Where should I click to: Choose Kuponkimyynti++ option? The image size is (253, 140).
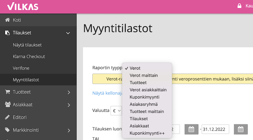147,133
